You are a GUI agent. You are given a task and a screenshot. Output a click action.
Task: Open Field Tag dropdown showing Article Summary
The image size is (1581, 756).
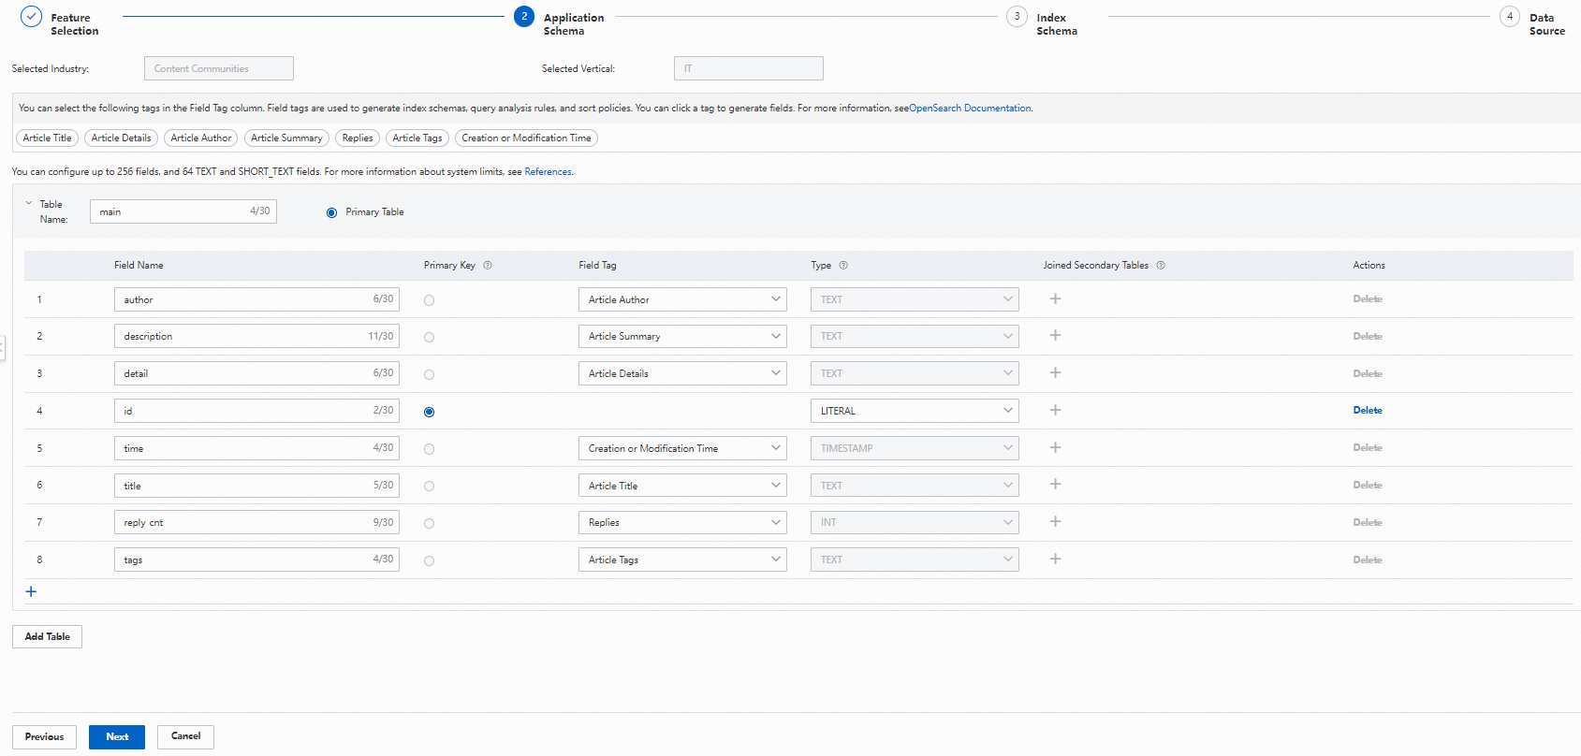click(x=682, y=336)
